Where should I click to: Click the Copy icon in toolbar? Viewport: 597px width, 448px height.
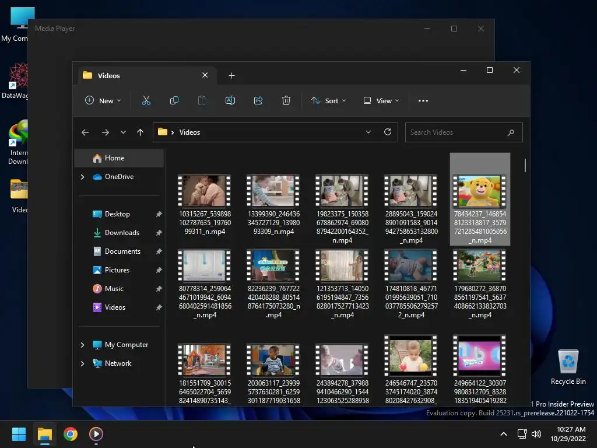pyautogui.click(x=174, y=100)
